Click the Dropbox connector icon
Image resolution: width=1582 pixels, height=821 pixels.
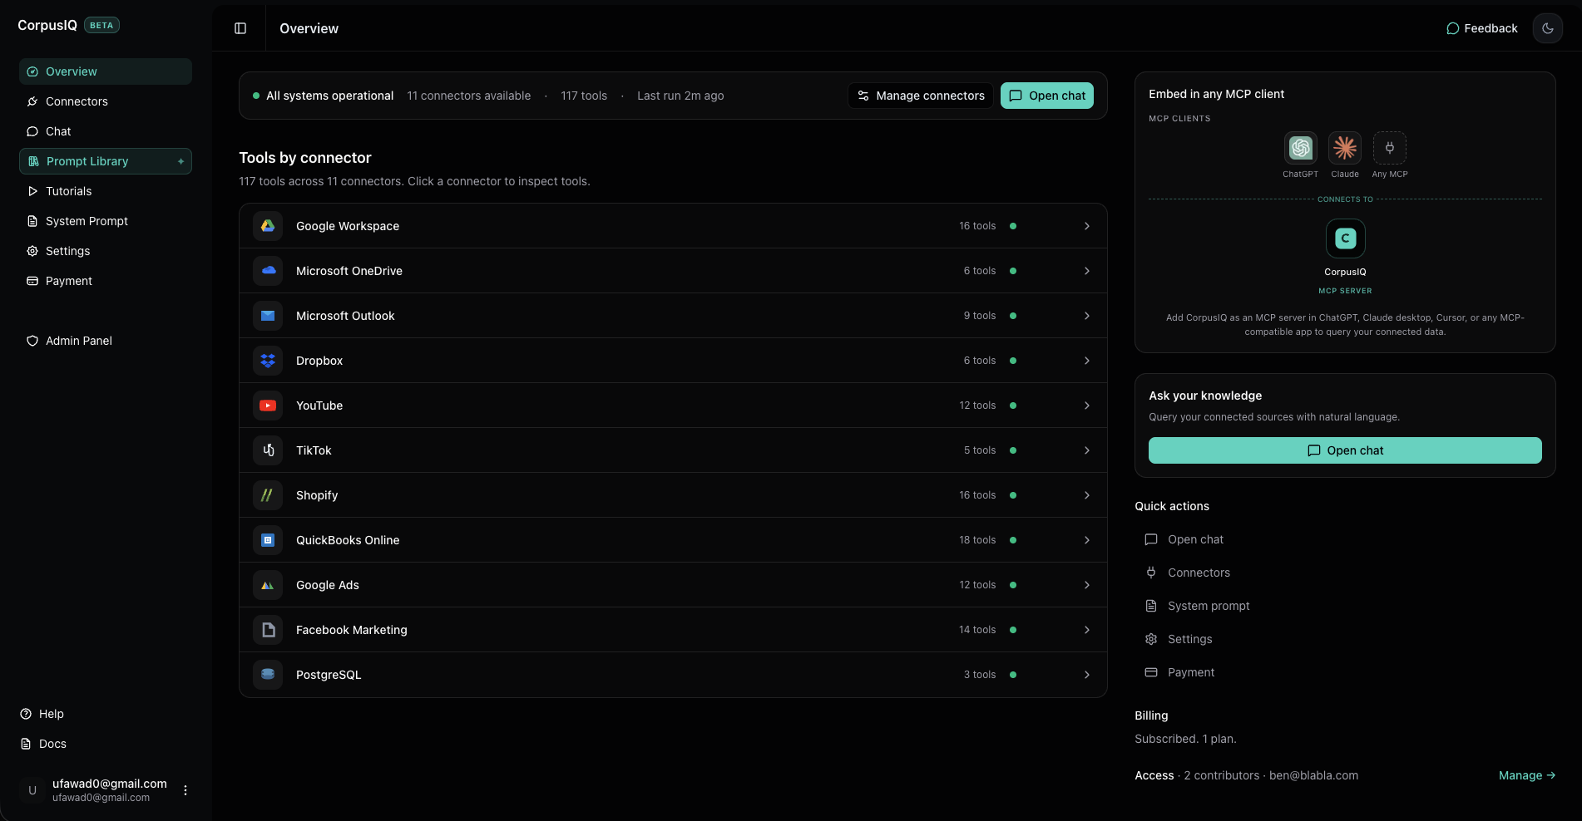point(268,361)
